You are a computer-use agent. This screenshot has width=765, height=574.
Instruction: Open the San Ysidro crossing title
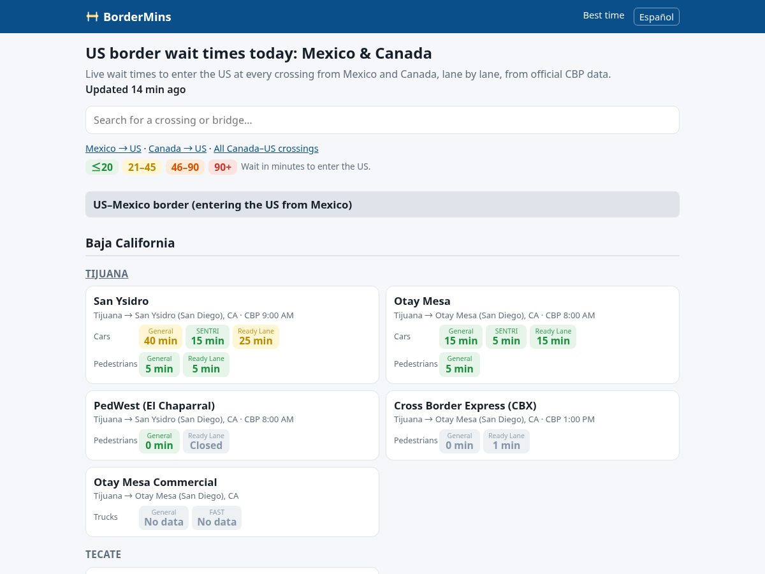(121, 301)
